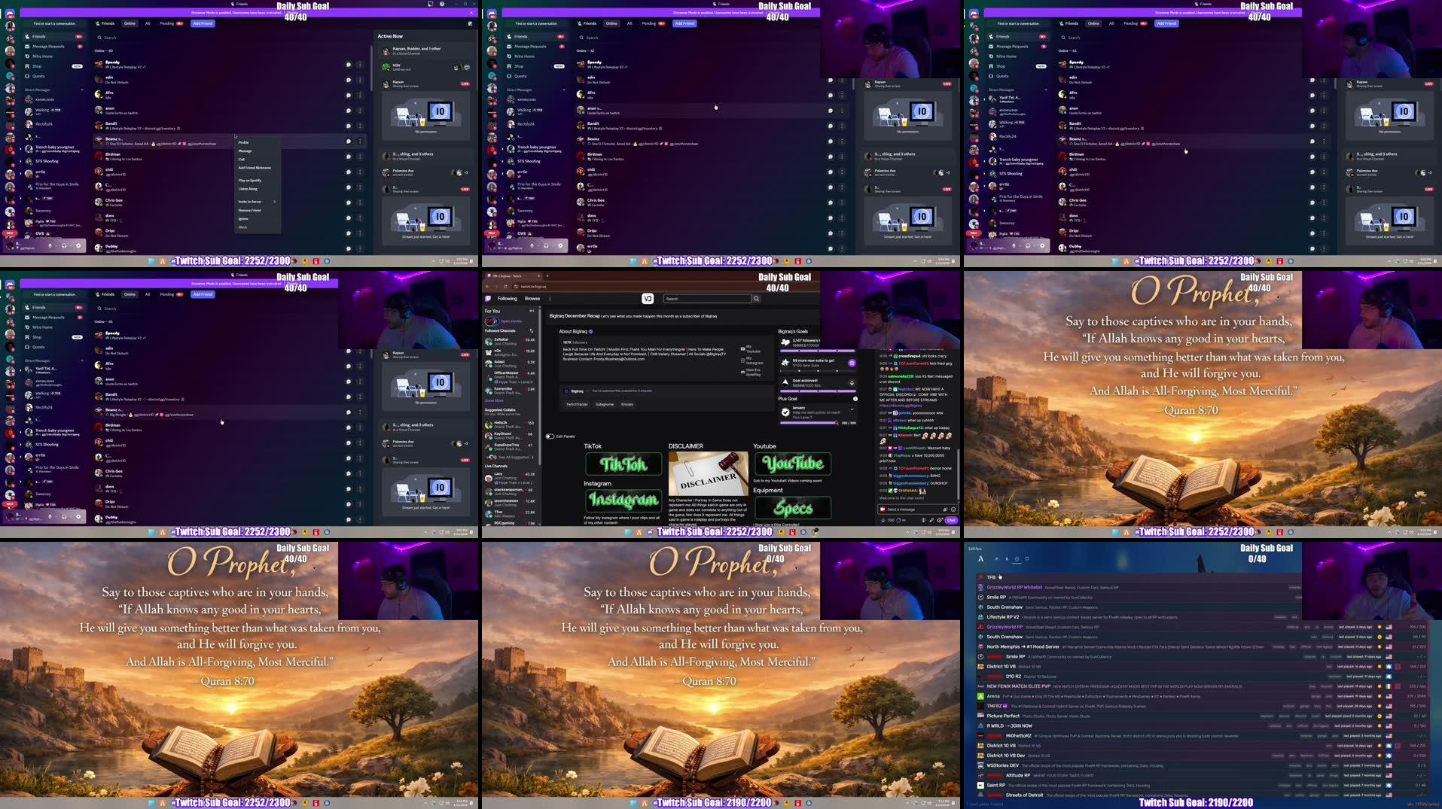Expand the January Plus Goal dropdown
The image size is (1442, 809).
tap(852, 409)
